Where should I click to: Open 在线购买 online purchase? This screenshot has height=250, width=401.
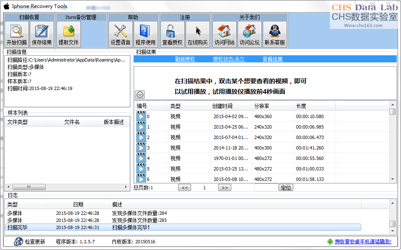click(197, 34)
